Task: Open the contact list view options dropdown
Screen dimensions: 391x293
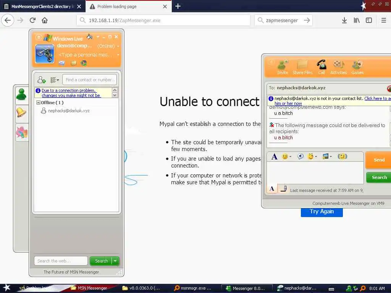Action: [x=55, y=80]
